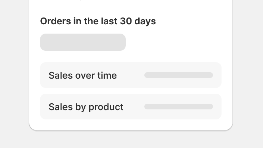Open the Sales by product report row
Screen dimensions: 263x148
point(131,107)
